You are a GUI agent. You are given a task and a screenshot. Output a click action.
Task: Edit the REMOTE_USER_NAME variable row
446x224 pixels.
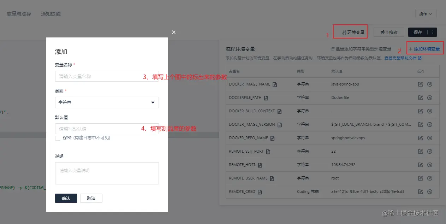tap(421, 178)
